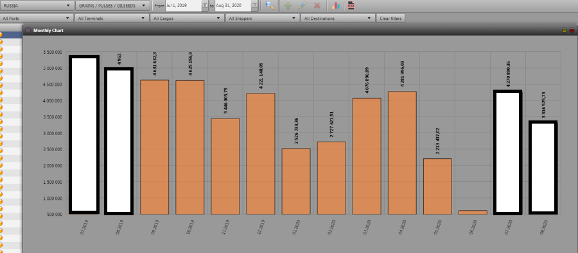This screenshot has height=253, width=578.
Task: Click the yellow minimize button of Monthly Chart
Action: pyautogui.click(x=565, y=31)
